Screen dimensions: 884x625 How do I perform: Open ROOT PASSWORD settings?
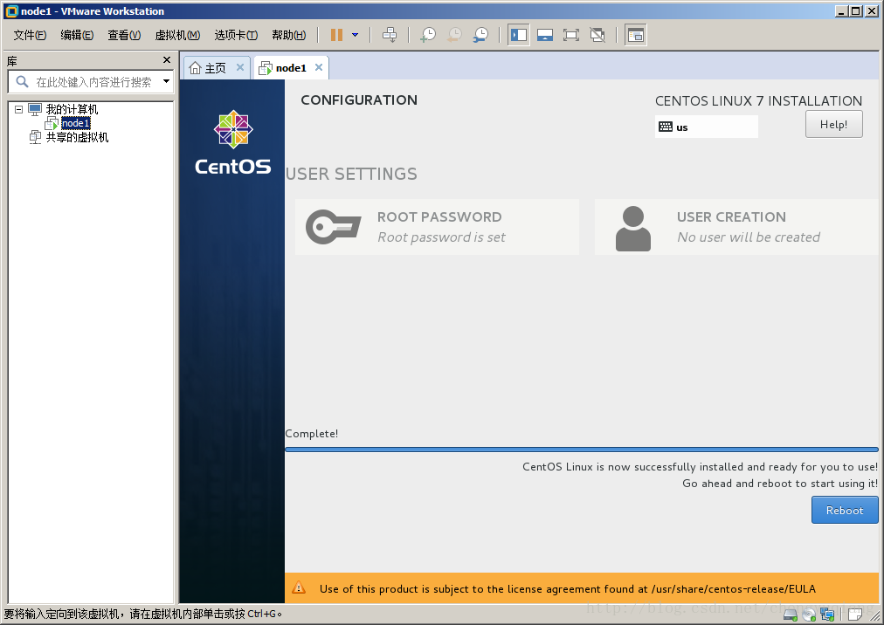(437, 227)
